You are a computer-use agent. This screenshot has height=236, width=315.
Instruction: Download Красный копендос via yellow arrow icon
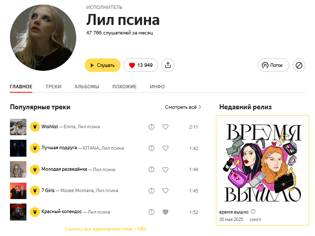35,212
